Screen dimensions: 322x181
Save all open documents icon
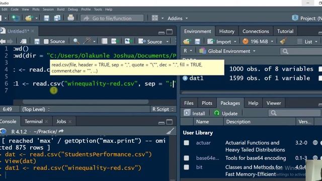click(x=57, y=18)
